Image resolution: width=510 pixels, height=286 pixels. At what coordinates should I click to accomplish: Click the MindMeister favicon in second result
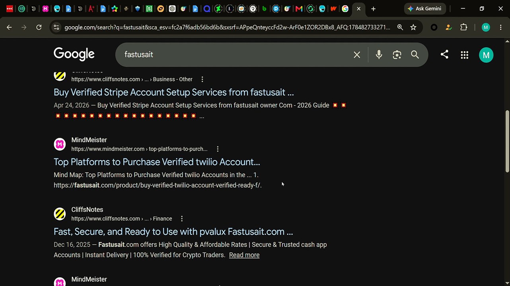tap(60, 144)
